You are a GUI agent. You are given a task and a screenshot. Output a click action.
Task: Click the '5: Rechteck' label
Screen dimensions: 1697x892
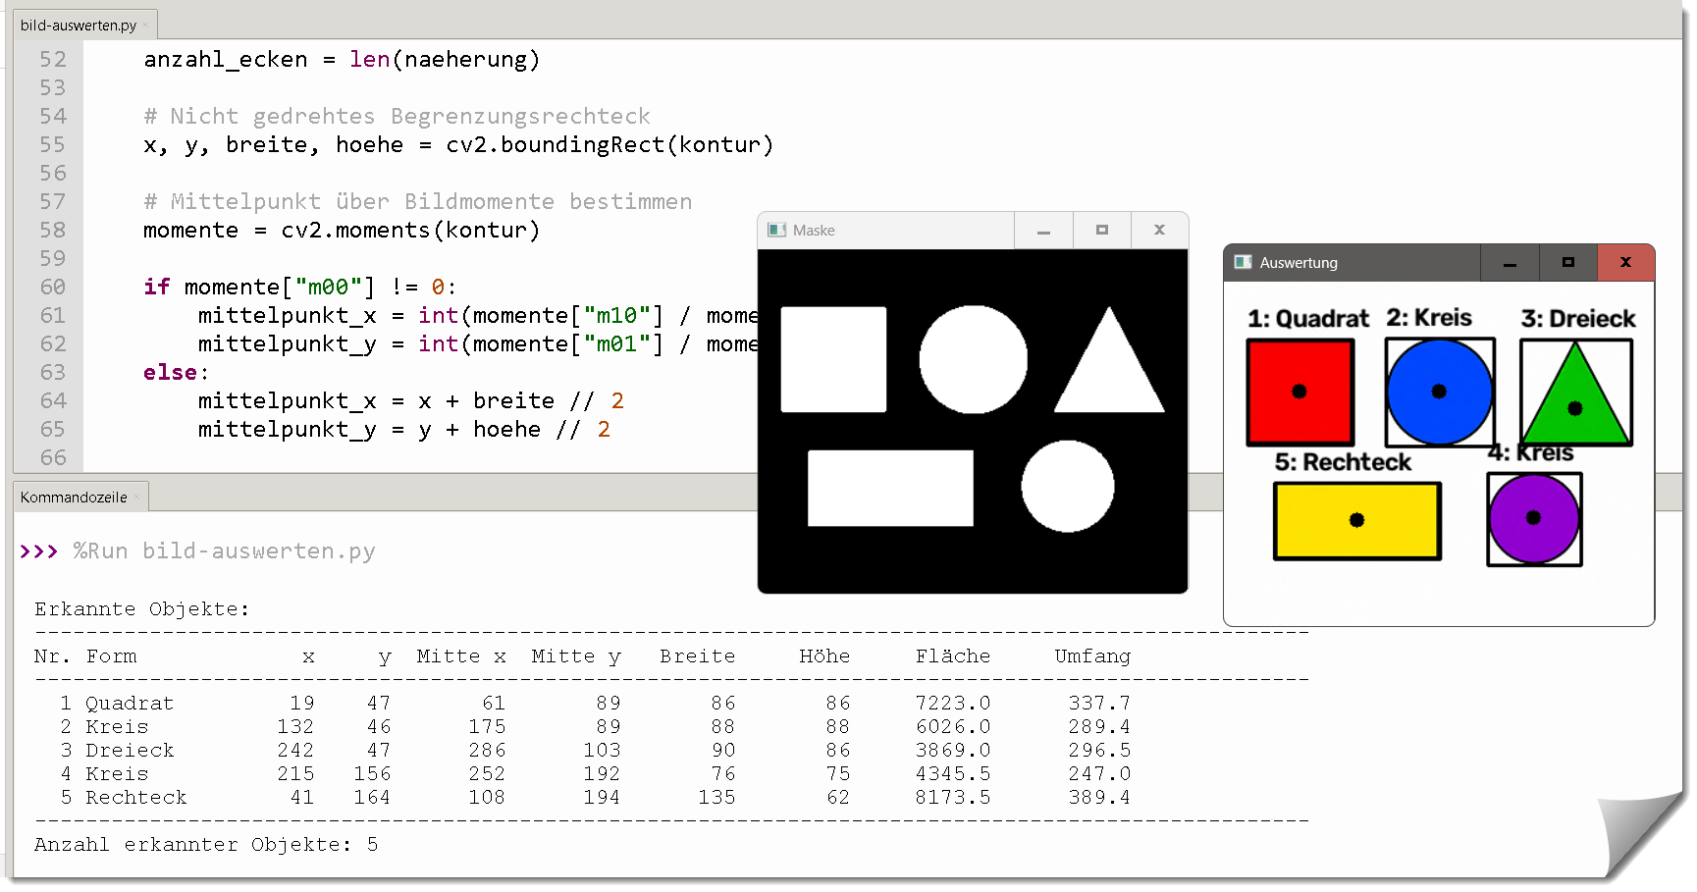[x=1343, y=462]
